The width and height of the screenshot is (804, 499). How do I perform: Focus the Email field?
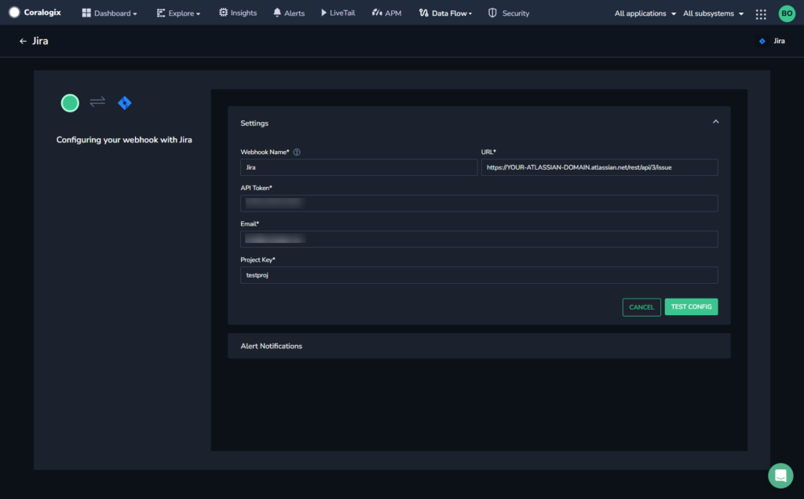(x=479, y=239)
